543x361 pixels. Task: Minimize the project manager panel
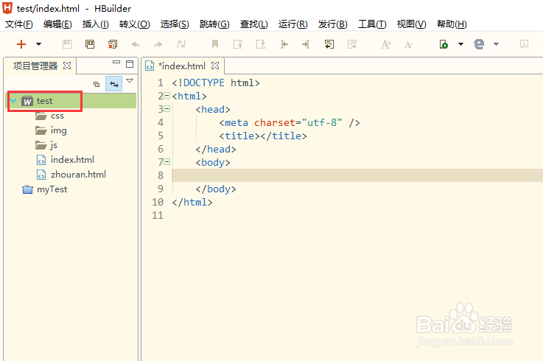click(x=116, y=63)
